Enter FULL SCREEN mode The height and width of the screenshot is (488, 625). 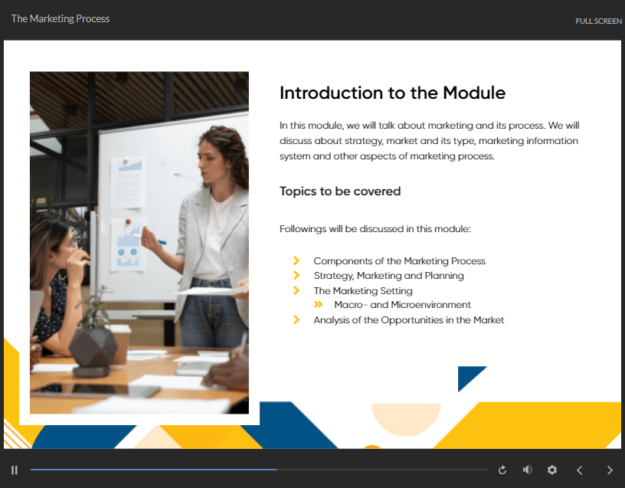tap(598, 21)
